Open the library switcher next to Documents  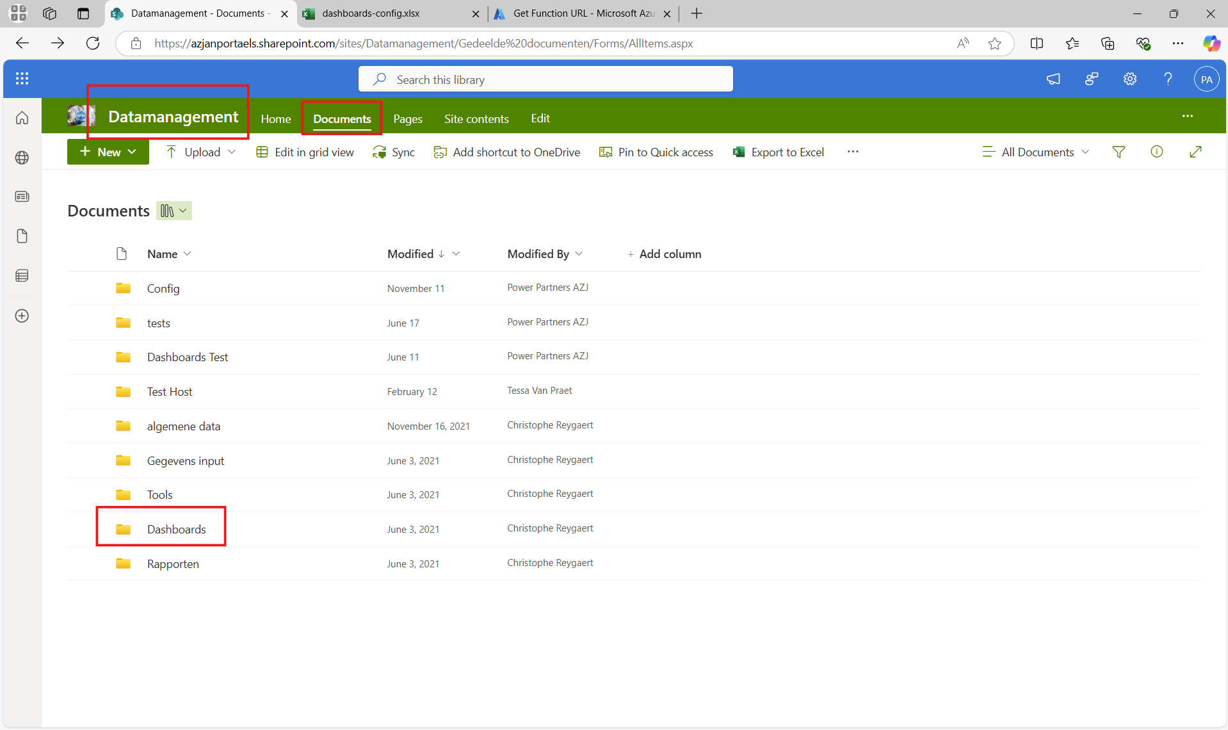click(174, 211)
